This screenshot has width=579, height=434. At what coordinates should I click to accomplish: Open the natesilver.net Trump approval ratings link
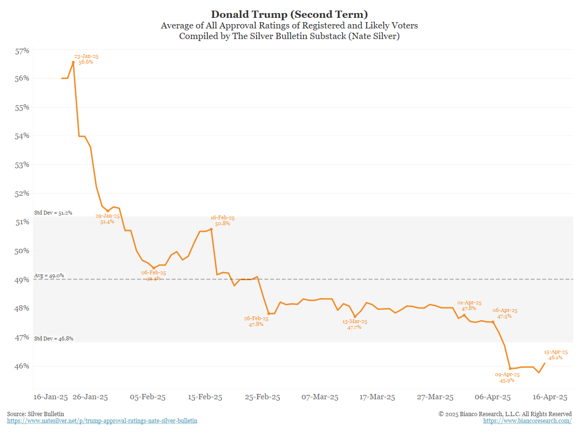click(102, 421)
